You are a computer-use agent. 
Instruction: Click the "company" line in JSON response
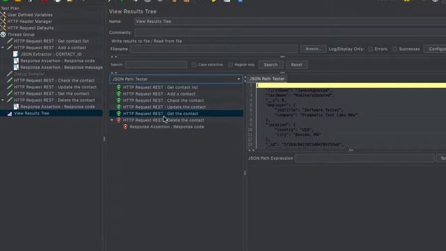tap(316, 115)
